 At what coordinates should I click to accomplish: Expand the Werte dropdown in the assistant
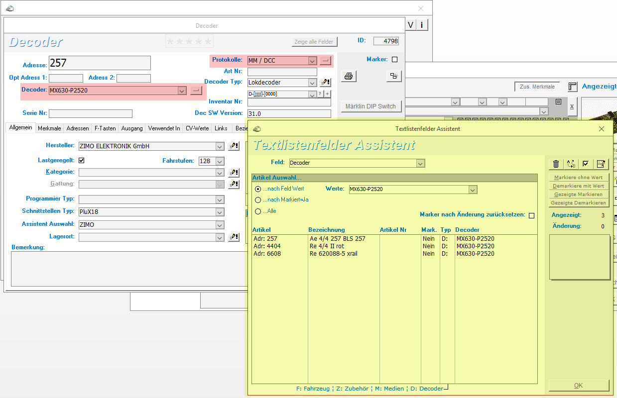point(473,190)
